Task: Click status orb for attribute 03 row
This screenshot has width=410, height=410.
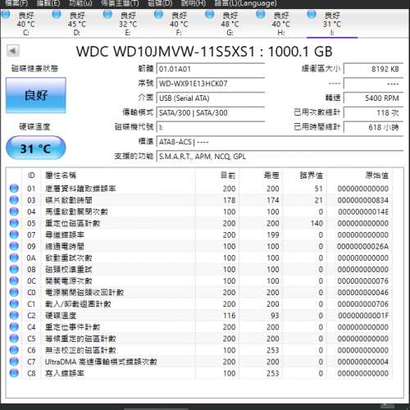Action: point(14,200)
